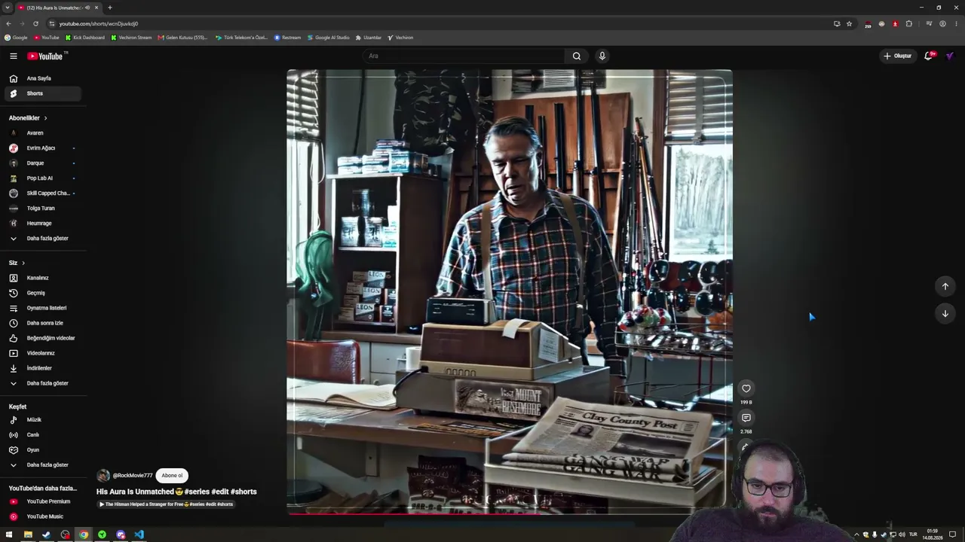Open Videolarınız in the sidebar
Image resolution: width=965 pixels, height=542 pixels.
(42, 353)
